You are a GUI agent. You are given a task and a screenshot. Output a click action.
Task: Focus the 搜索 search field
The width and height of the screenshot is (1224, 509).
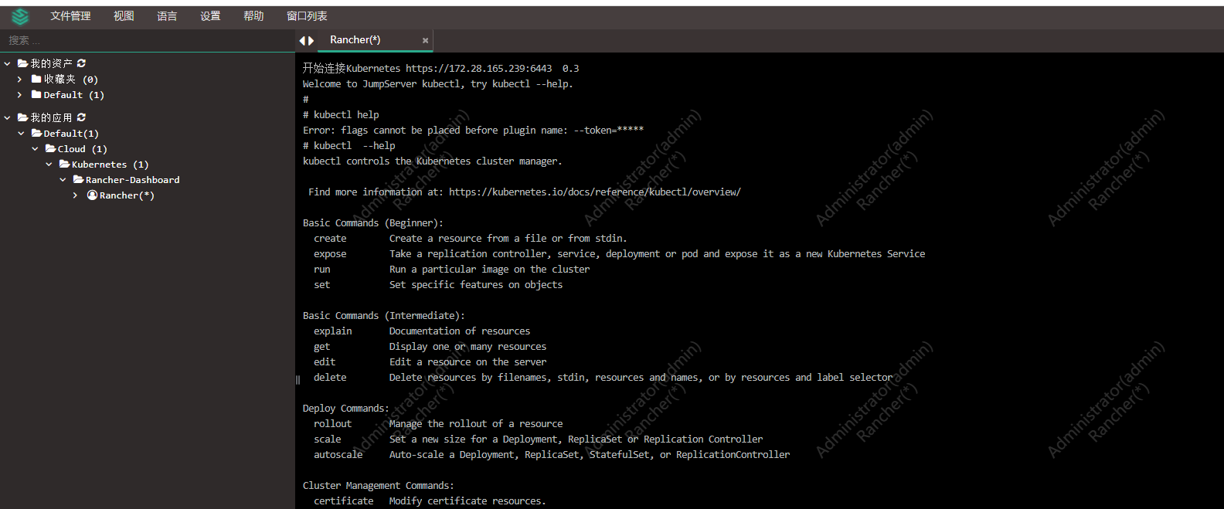pos(147,40)
